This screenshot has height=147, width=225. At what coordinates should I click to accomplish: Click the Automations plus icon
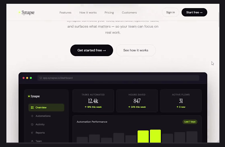pyautogui.click(x=32, y=116)
